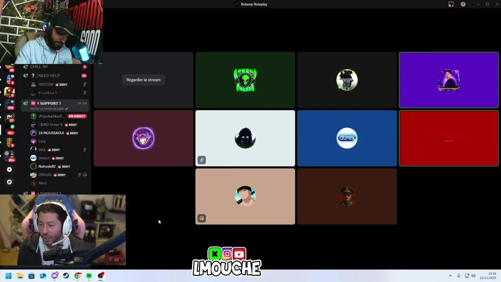Open the purple monkey avatar tile
The height and width of the screenshot is (282, 501).
tap(143, 138)
